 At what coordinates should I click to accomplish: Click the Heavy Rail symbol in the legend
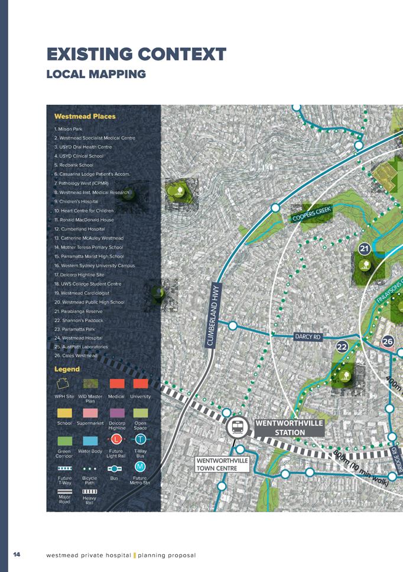coord(89,491)
